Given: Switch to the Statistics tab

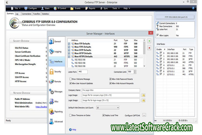Looking at the screenshot, I should point(45,14).
